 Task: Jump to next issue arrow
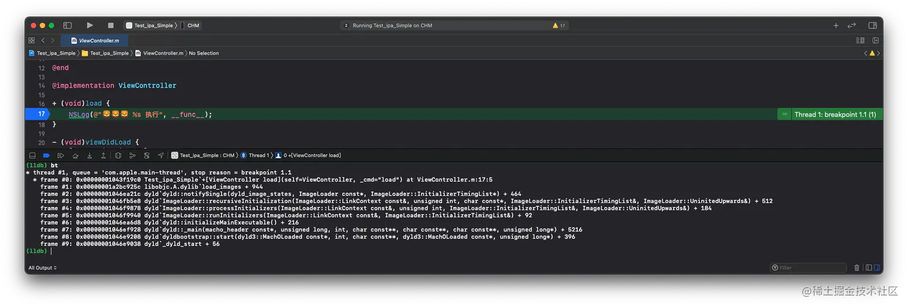pyautogui.click(x=879, y=53)
